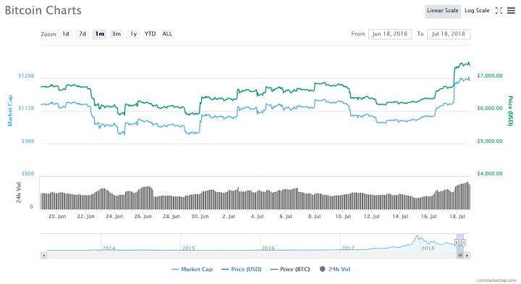Switch to Log Scale
This screenshot has width=521, height=284.
coord(477,11)
